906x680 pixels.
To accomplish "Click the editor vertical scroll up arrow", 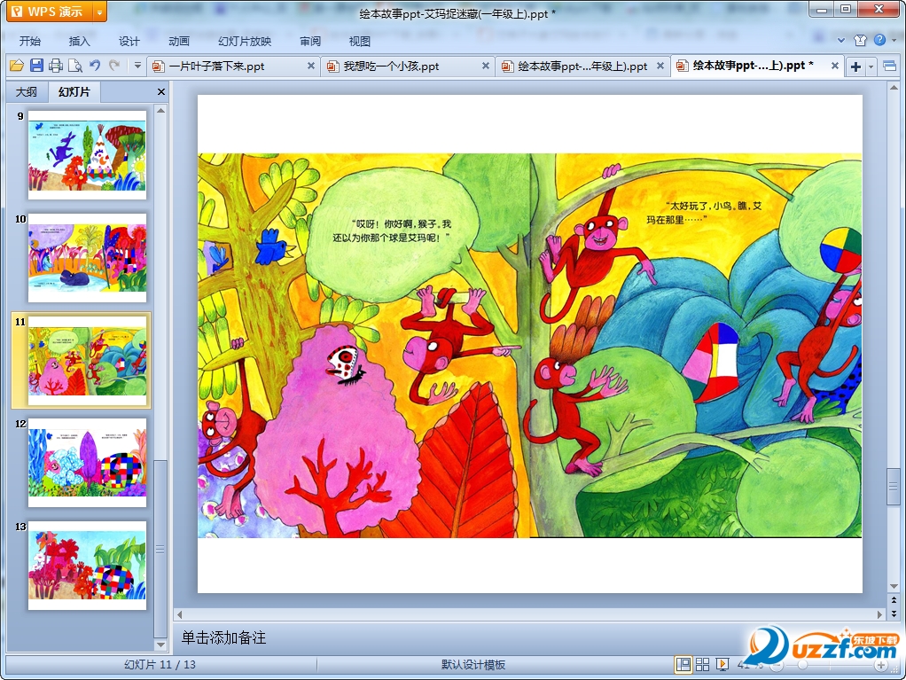I will click(894, 89).
